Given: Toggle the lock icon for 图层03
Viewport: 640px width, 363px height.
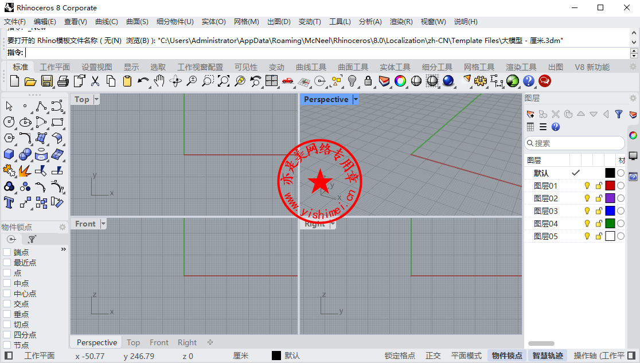Looking at the screenshot, I should pyautogui.click(x=599, y=211).
